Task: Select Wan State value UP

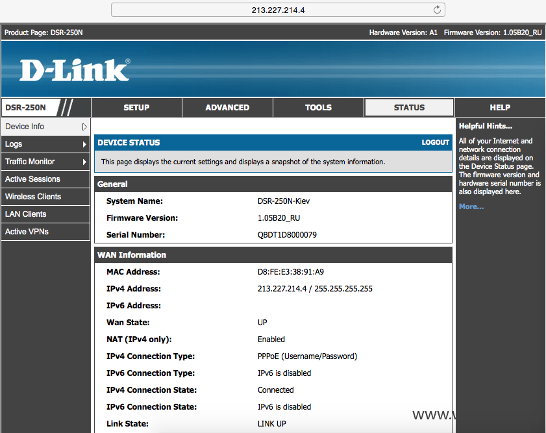Action: pyautogui.click(x=262, y=323)
